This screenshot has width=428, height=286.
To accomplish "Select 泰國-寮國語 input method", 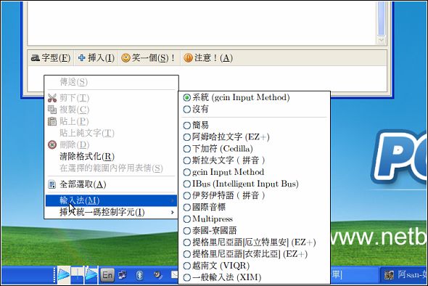I will pyautogui.click(x=254, y=231).
